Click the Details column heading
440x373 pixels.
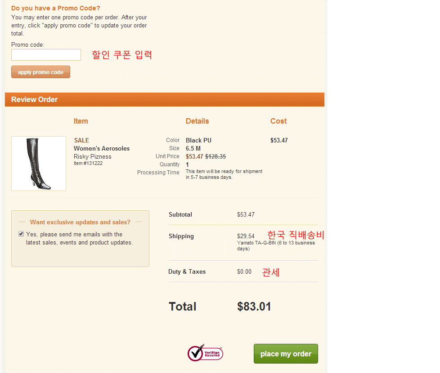click(198, 121)
